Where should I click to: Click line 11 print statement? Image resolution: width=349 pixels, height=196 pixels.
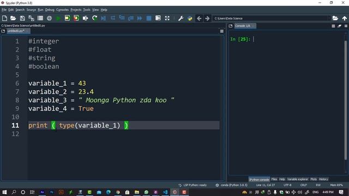click(x=79, y=125)
